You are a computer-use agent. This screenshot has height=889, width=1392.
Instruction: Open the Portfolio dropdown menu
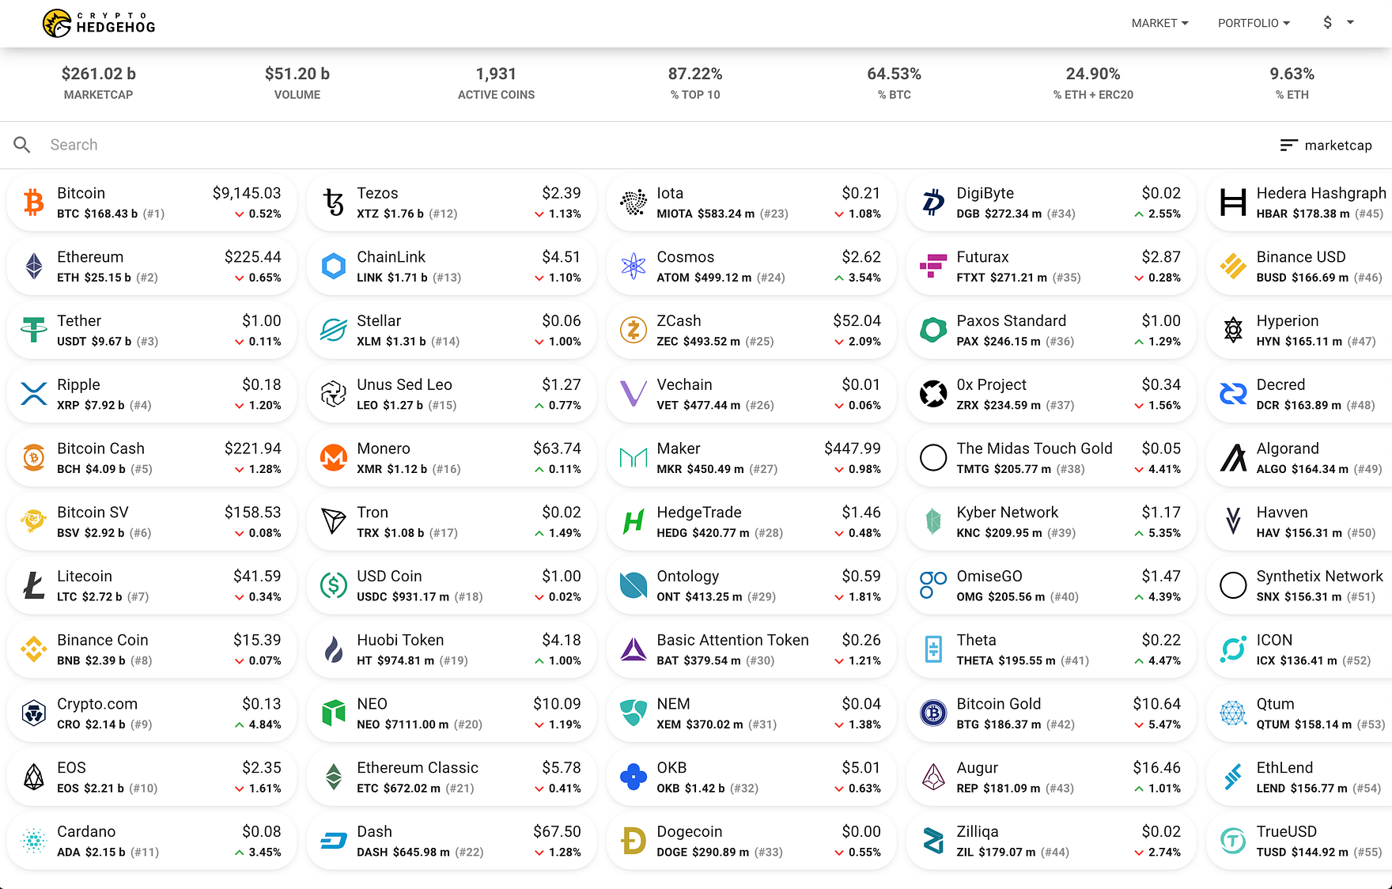click(x=1254, y=23)
